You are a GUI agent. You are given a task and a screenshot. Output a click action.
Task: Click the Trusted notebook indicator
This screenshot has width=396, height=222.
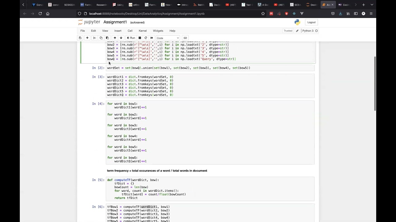(288, 31)
